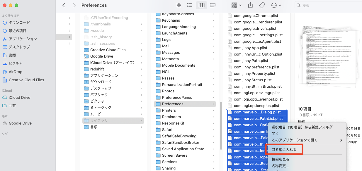
Task: Click the search field
Action: (x=328, y=5)
